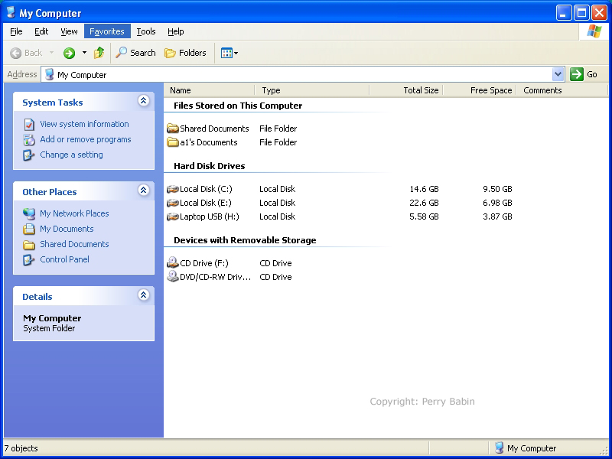Open the Favorites menu

pyautogui.click(x=107, y=31)
